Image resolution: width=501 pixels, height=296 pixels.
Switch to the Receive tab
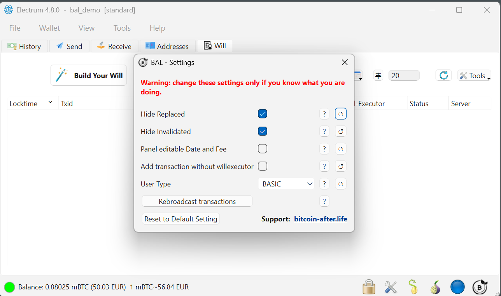click(x=114, y=46)
